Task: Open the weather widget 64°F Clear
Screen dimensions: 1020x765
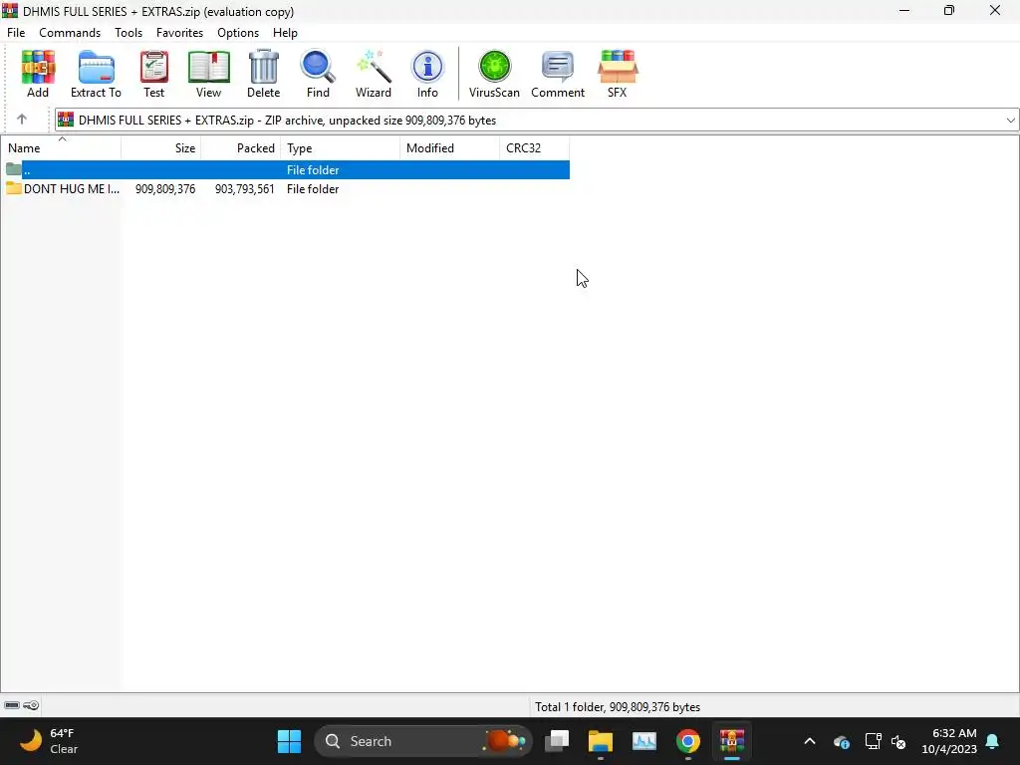Action: click(49, 741)
